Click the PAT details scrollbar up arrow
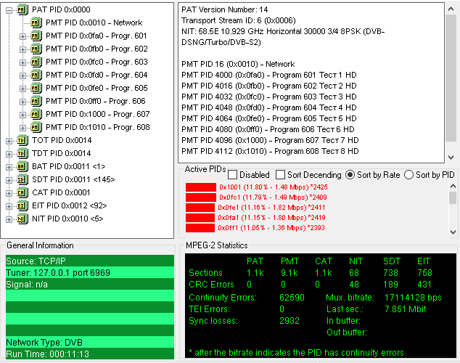This screenshot has width=460, height=363. tap(451, 9)
